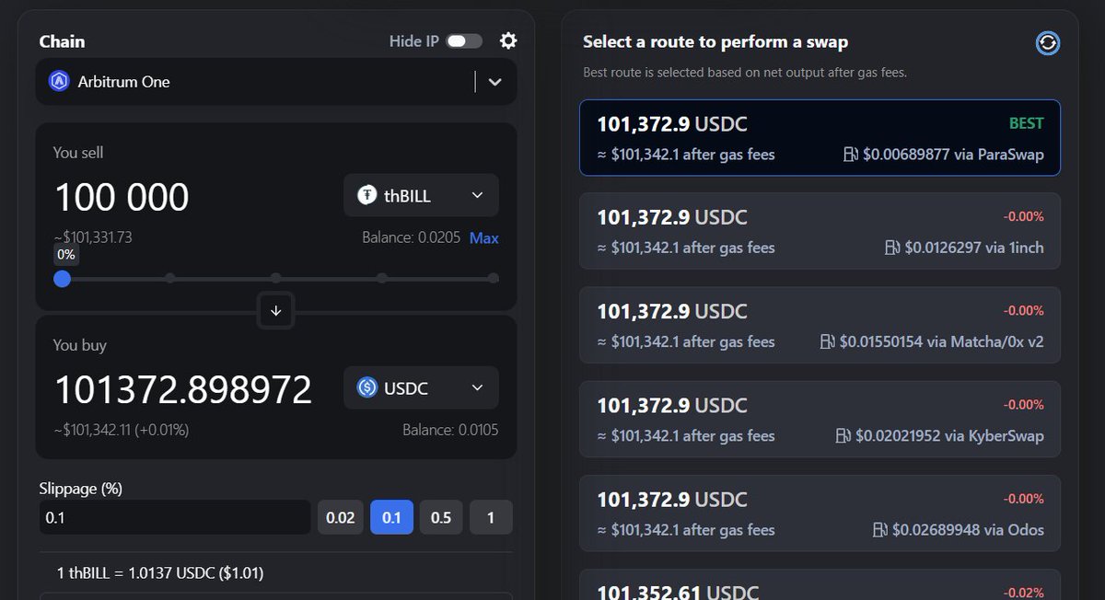Refresh the routes with the circular arrows icon
Viewport: 1105px width, 600px height.
1048,42
